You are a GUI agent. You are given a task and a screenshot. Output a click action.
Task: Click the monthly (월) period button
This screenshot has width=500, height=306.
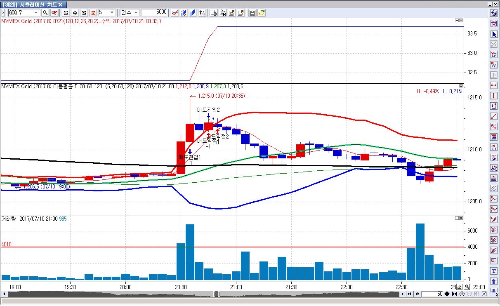point(84,12)
